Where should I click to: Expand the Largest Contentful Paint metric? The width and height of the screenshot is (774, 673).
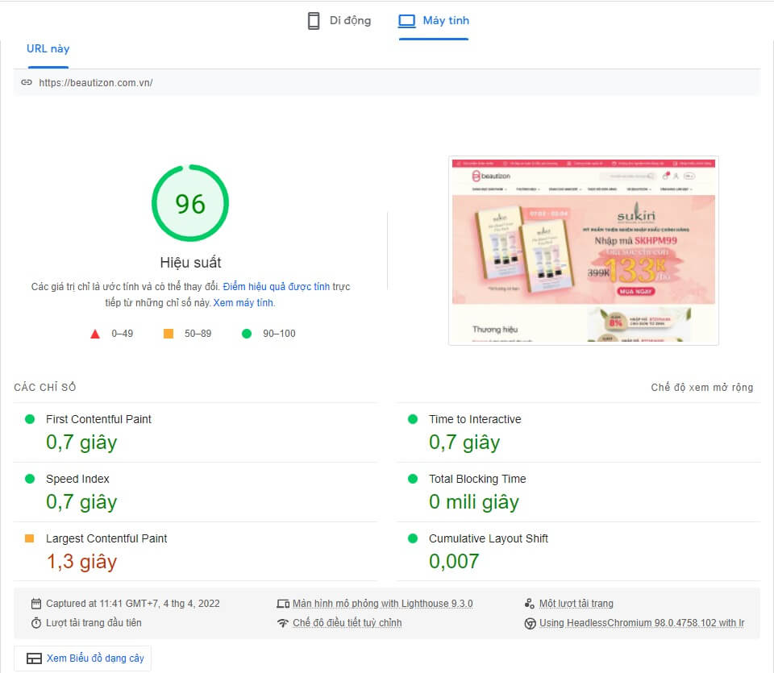coord(106,538)
